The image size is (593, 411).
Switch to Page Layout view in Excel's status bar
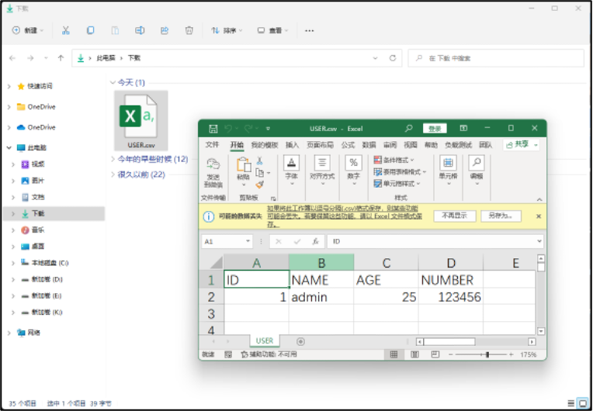tap(415, 354)
